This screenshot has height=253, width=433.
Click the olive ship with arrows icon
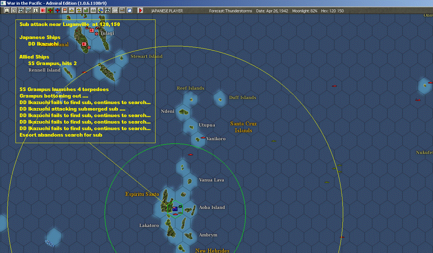coord(93,10)
